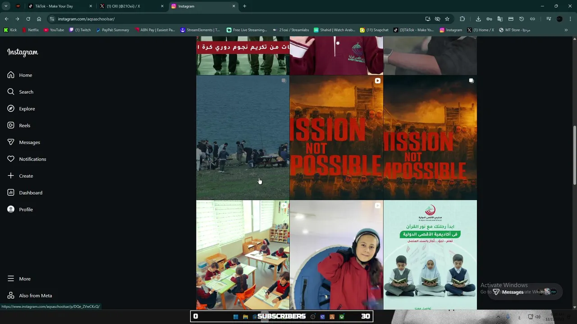577x324 pixels.
Task: Click Create plus in the sidebar
Action: click(x=20, y=176)
